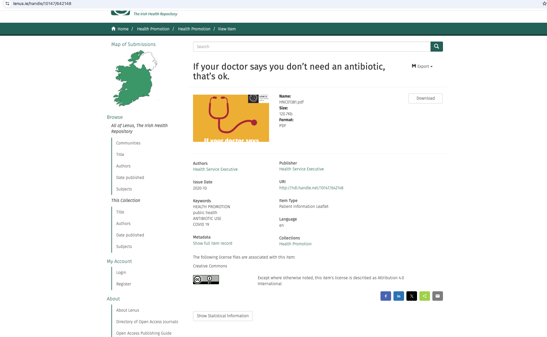Click the magnifying glass search button

click(x=436, y=47)
